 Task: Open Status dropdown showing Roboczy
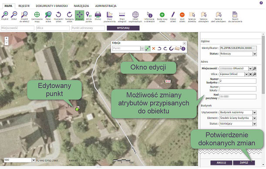click(255, 54)
